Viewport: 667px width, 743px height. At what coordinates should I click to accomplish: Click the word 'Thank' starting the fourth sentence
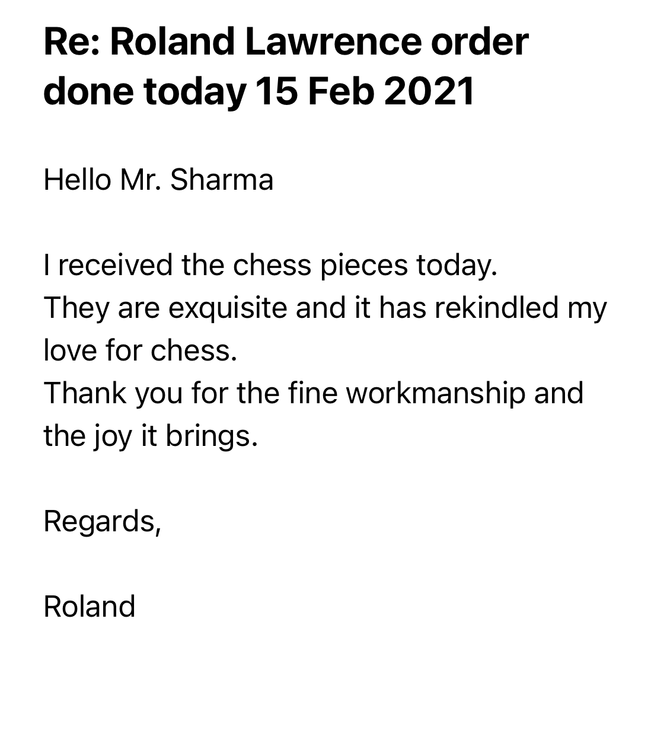click(x=85, y=393)
